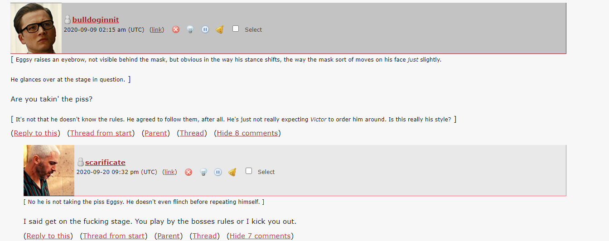Open bulldoginnit's profile link
This screenshot has height=241, width=609.
[96, 19]
